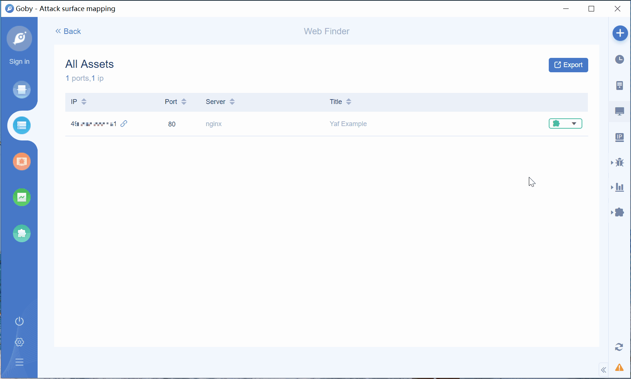Open the IP library icon
Viewport: 631px width, 379px height.
(620, 138)
